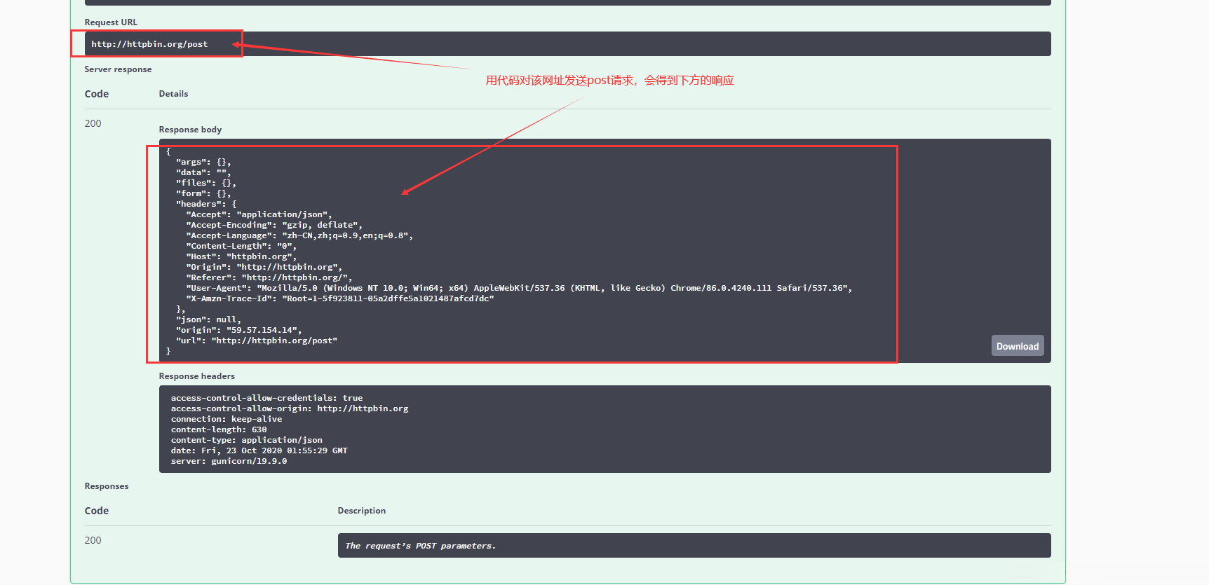Select the "Host": "httpbin.org" line

tap(241, 256)
